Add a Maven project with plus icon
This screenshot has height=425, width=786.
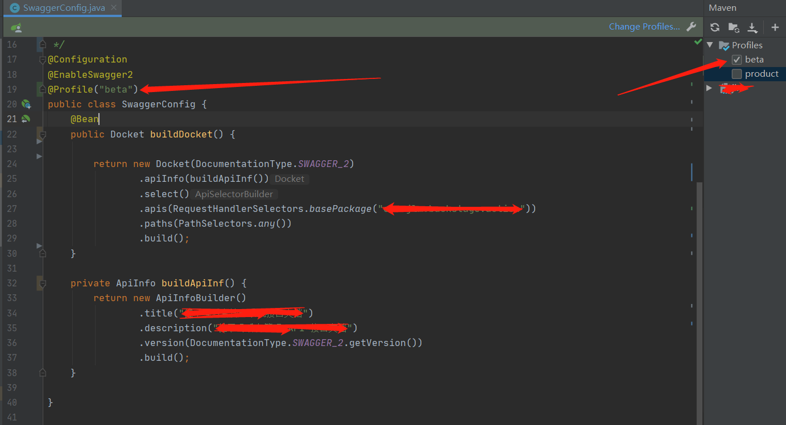tap(775, 27)
